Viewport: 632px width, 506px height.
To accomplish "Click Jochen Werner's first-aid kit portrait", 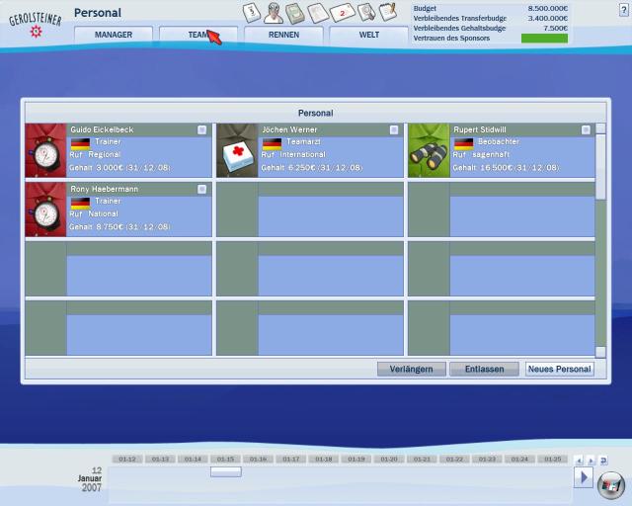I will [x=237, y=150].
